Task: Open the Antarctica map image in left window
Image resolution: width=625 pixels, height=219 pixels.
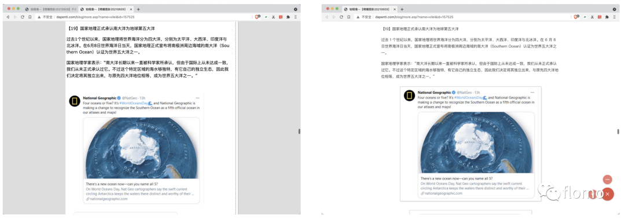Action: click(142, 148)
